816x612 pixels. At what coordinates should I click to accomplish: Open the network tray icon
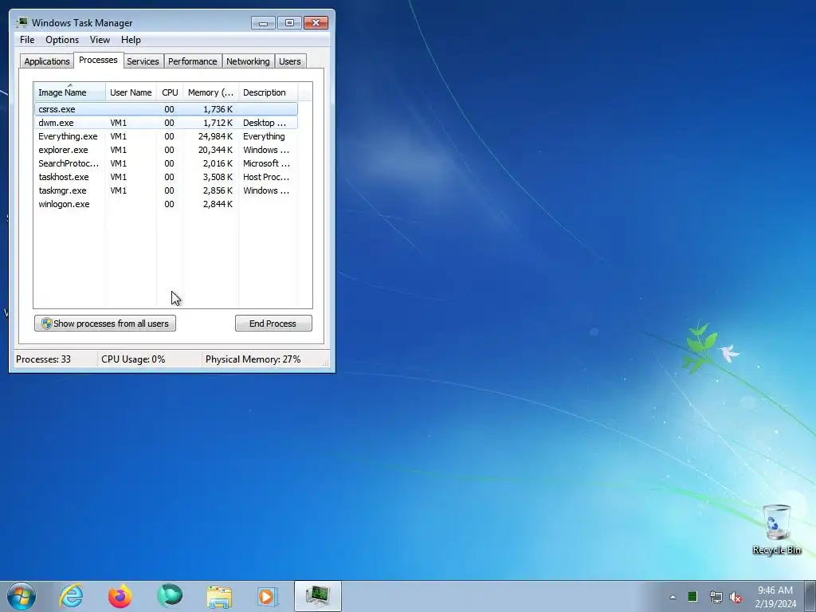click(716, 597)
